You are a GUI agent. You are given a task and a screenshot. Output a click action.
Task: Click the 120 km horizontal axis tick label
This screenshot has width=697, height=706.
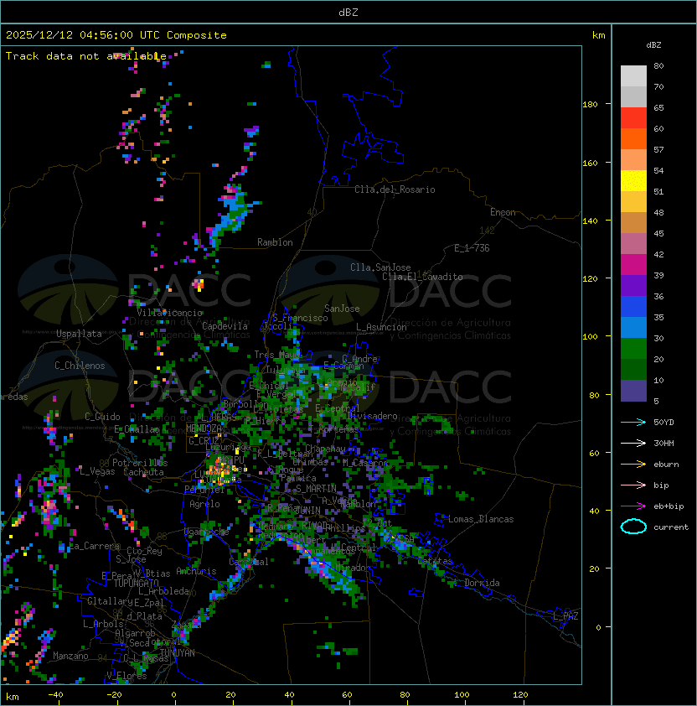pos(520,695)
